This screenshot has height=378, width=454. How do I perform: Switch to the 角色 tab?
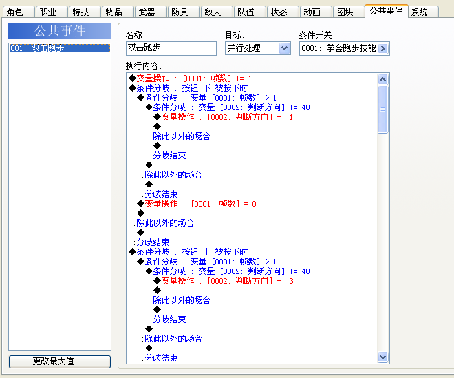tap(19, 12)
